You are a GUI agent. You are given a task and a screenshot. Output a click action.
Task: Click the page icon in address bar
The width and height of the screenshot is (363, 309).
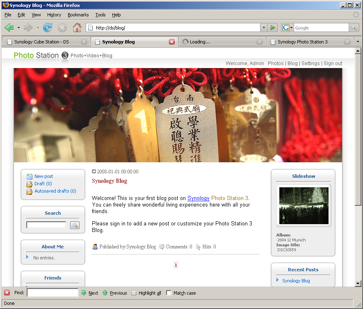pyautogui.click(x=91, y=28)
